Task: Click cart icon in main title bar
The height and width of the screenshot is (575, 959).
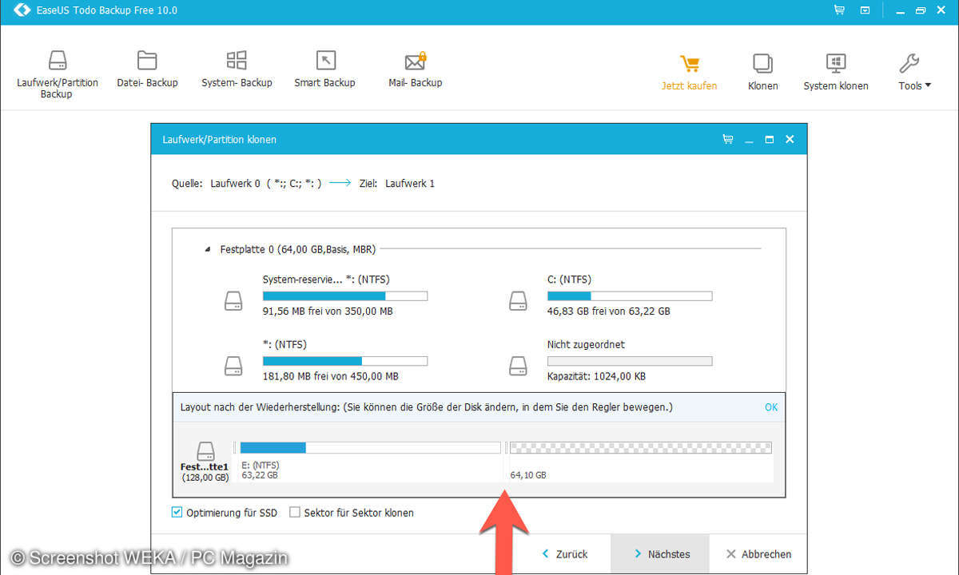Action: (839, 10)
